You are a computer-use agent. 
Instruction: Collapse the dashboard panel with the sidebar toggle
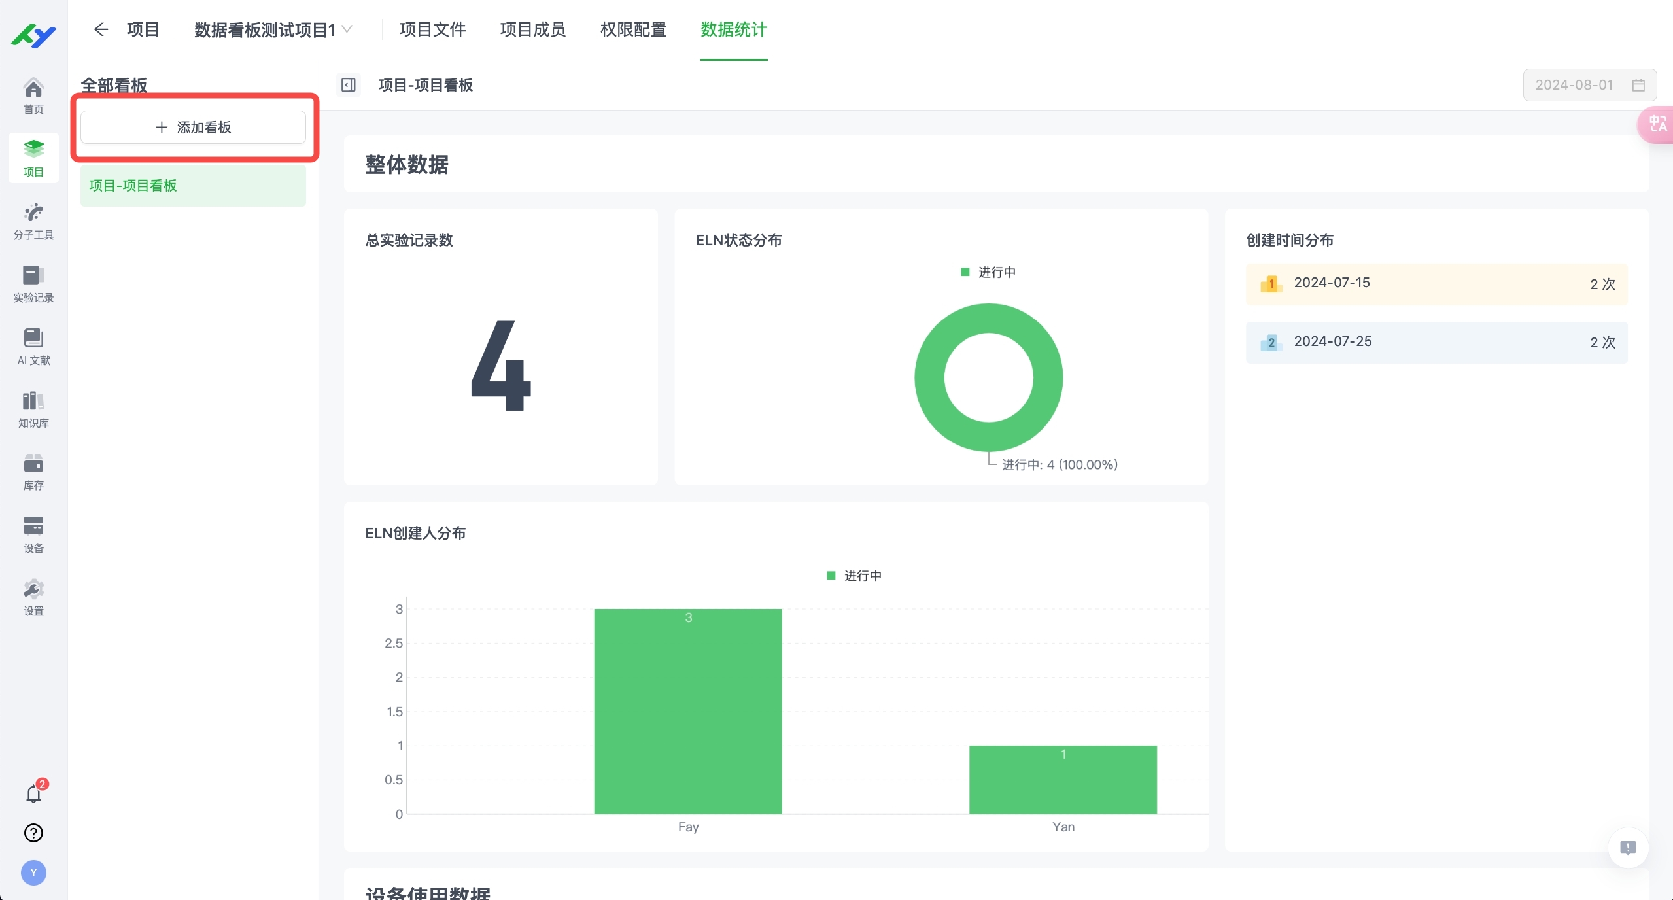pos(348,85)
